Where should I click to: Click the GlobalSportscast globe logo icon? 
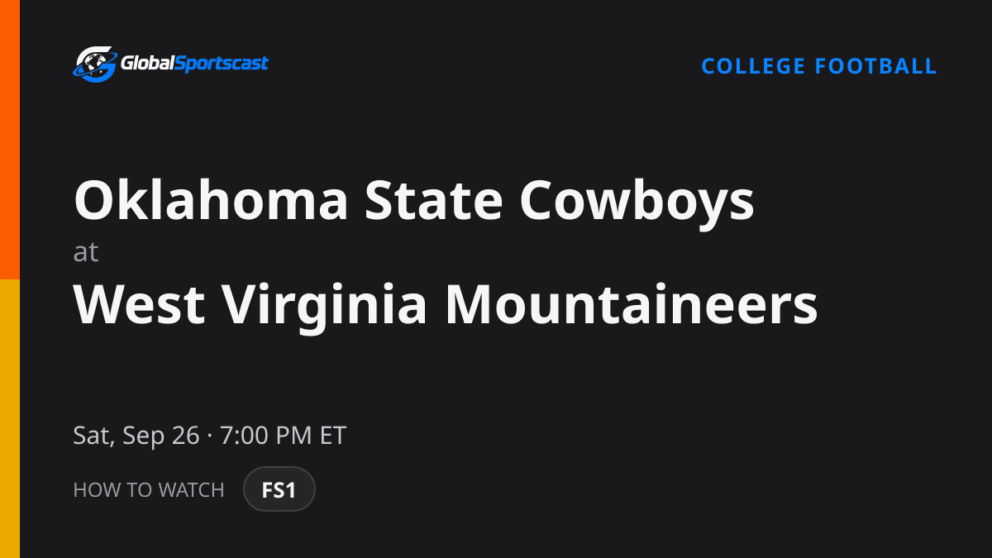click(x=96, y=64)
